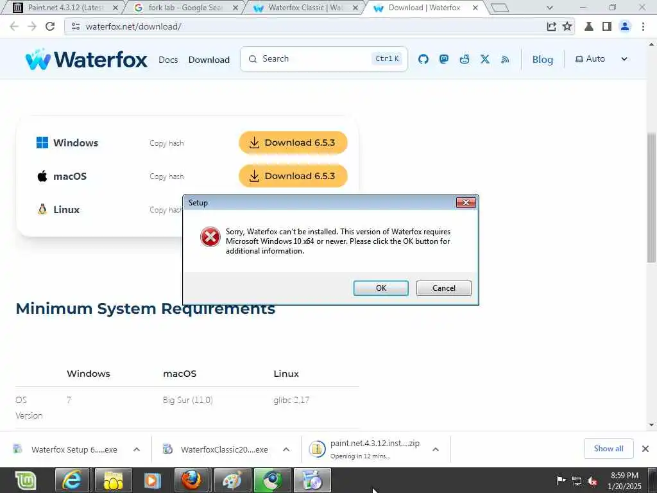Click the browser reload button
The image size is (657, 493).
[50, 26]
